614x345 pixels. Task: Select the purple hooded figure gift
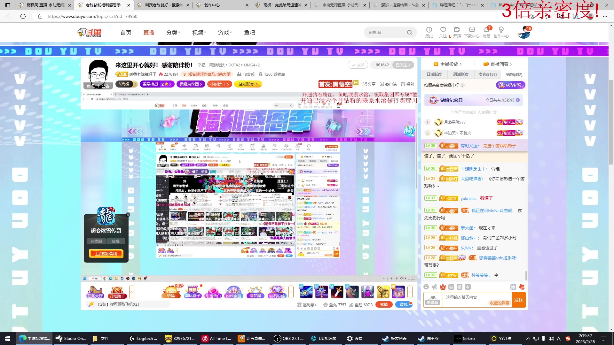point(367,292)
